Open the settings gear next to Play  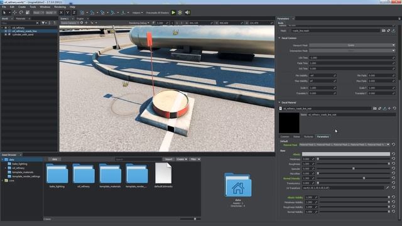(180, 13)
